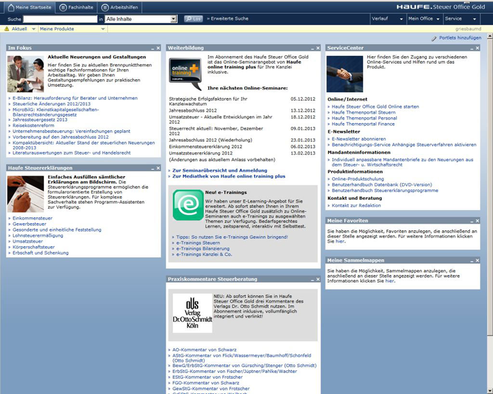Minimize the Praxiskommentare Steuerberatung portlet
Image resolution: width=493 pixels, height=394 pixels.
point(312,280)
